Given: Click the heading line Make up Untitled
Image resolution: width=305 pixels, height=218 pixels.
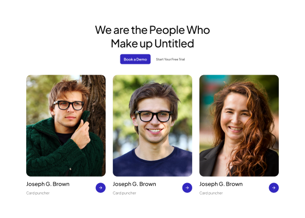Looking at the screenshot, I should [x=152, y=44].
